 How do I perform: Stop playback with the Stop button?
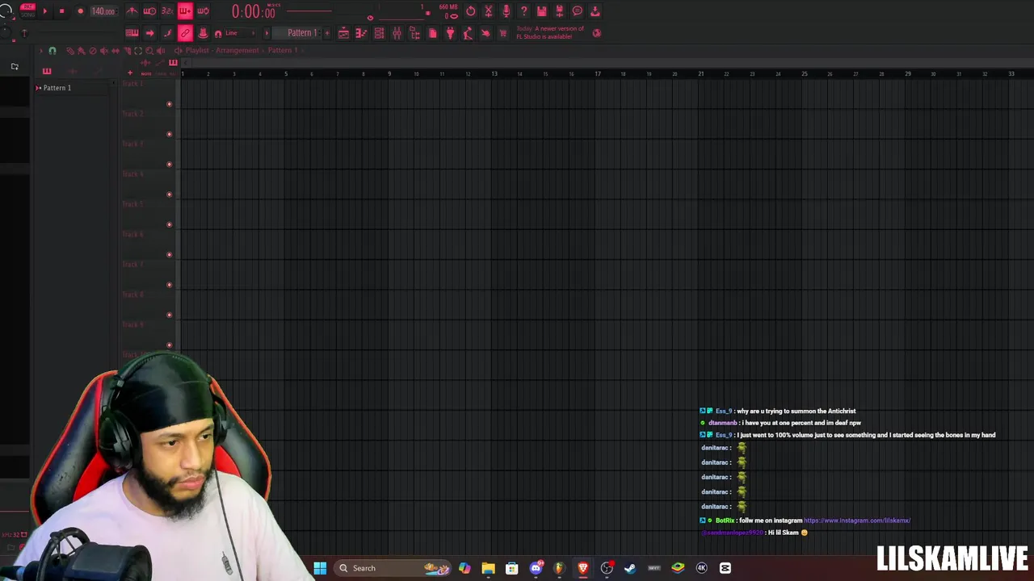[62, 11]
